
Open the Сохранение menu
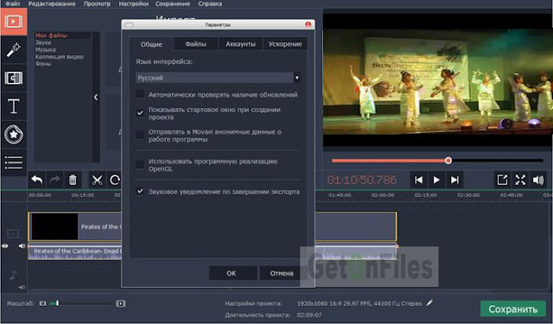tap(173, 3)
